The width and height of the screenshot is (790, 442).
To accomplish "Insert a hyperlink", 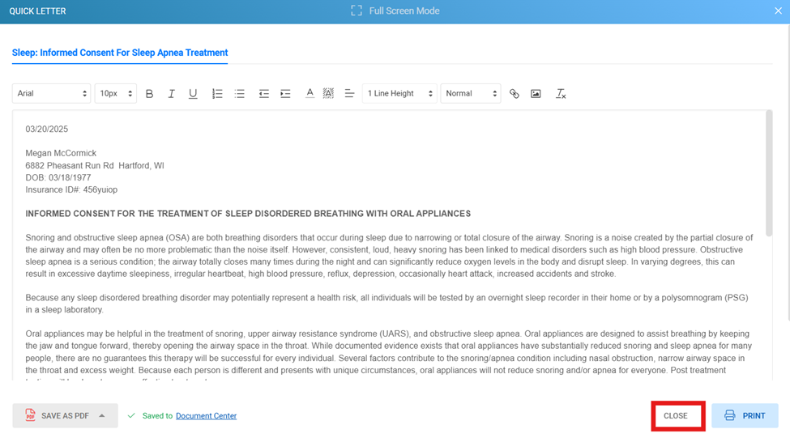I will pyautogui.click(x=514, y=94).
